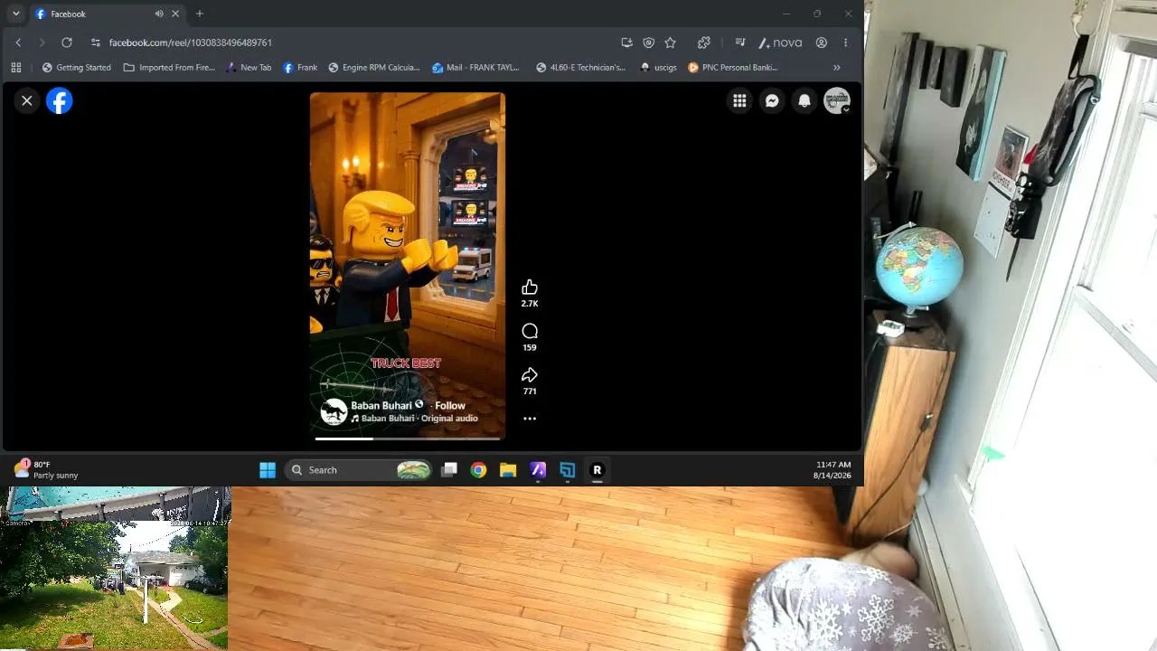Click the install app icon in address bar
Viewport: 1157px width, 651px height.
[626, 42]
